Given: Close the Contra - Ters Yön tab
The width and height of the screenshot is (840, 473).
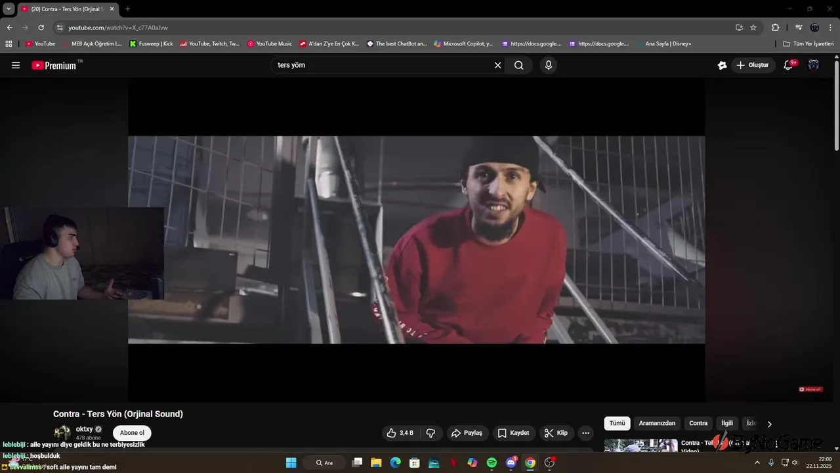Looking at the screenshot, I should pos(112,9).
